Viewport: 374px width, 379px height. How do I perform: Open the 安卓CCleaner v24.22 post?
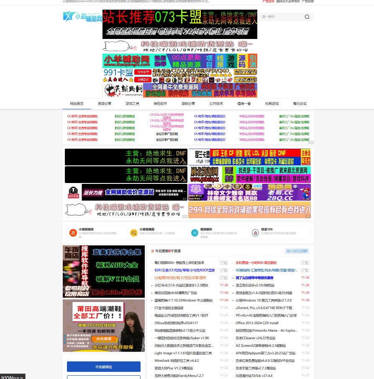[256, 338]
